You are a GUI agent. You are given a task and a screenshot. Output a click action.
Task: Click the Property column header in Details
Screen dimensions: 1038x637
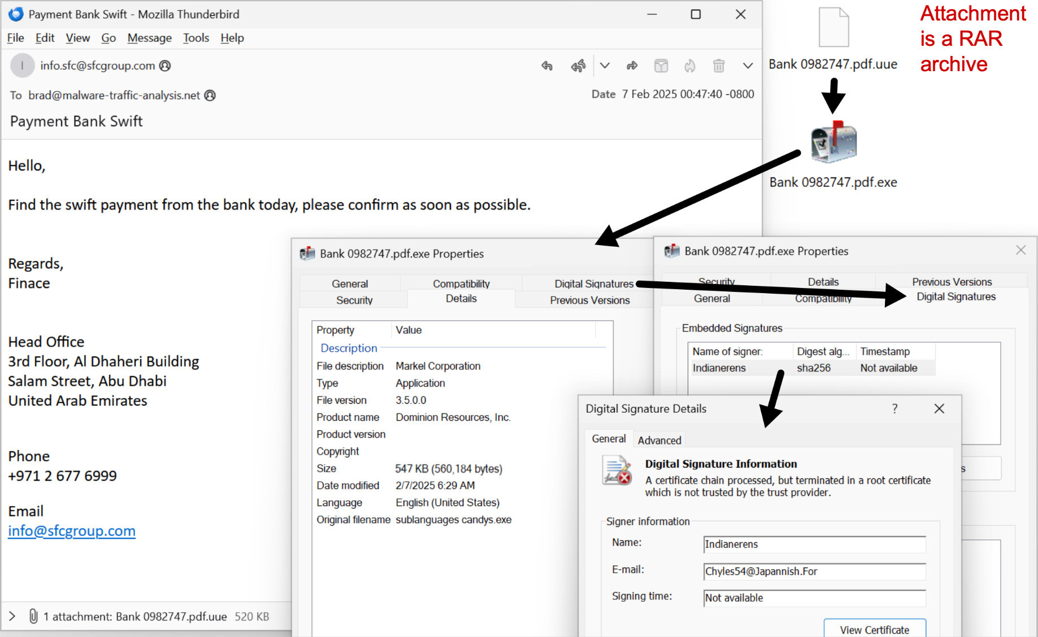pos(351,330)
